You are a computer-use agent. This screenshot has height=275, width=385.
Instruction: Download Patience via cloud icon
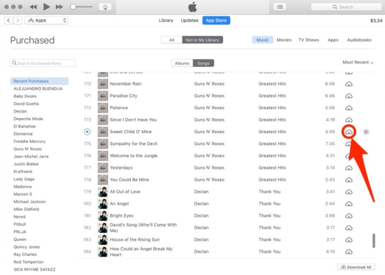coord(349,108)
